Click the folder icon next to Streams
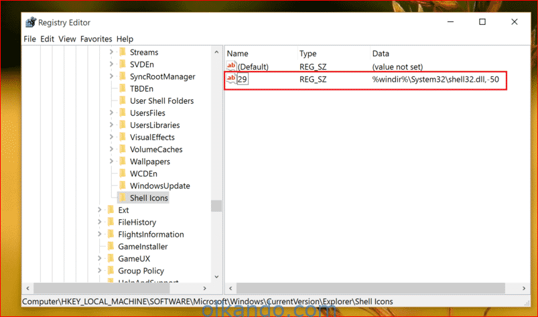The width and height of the screenshot is (538, 317). point(123,52)
